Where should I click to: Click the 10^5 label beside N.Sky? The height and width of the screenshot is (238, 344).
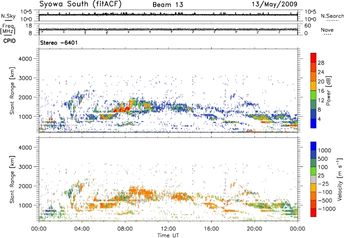tap(26, 12)
